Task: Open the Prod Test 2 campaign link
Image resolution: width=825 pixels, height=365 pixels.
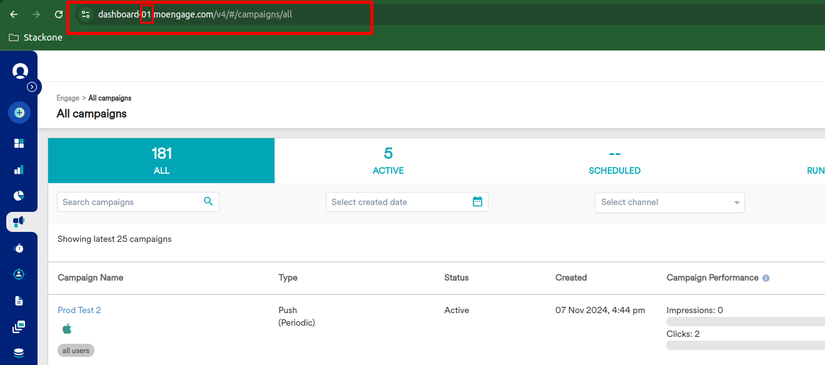Action: [79, 310]
